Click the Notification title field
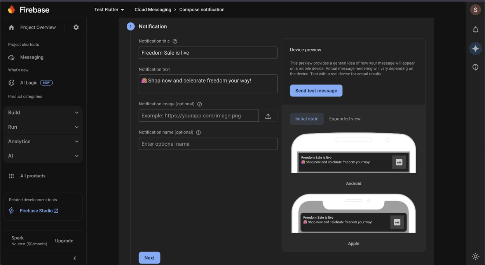485x265 pixels. point(208,53)
